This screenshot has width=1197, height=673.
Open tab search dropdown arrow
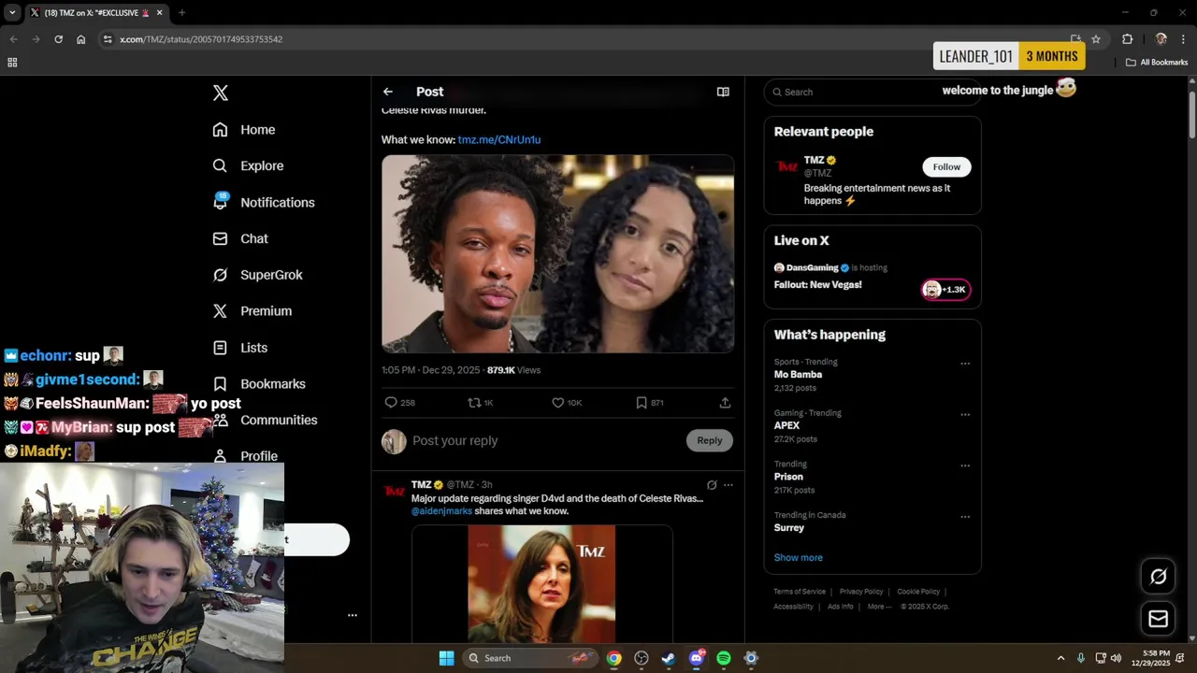click(12, 13)
